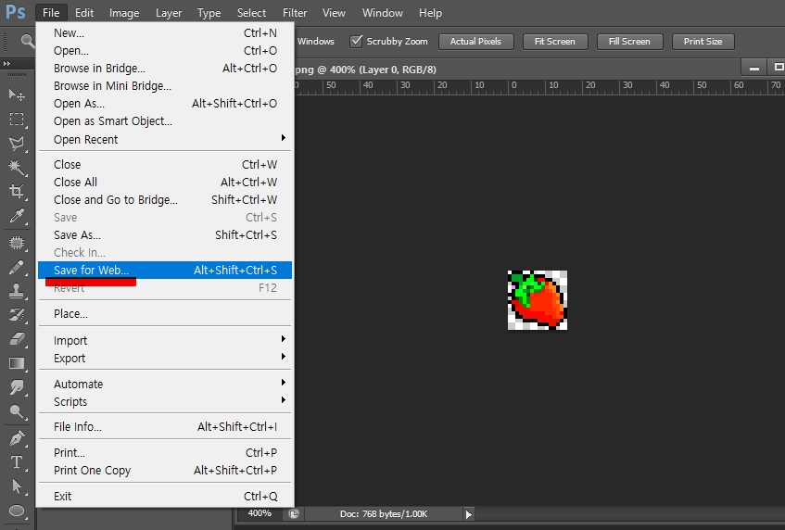Choose Exit to quit Photoshop

tap(164, 496)
